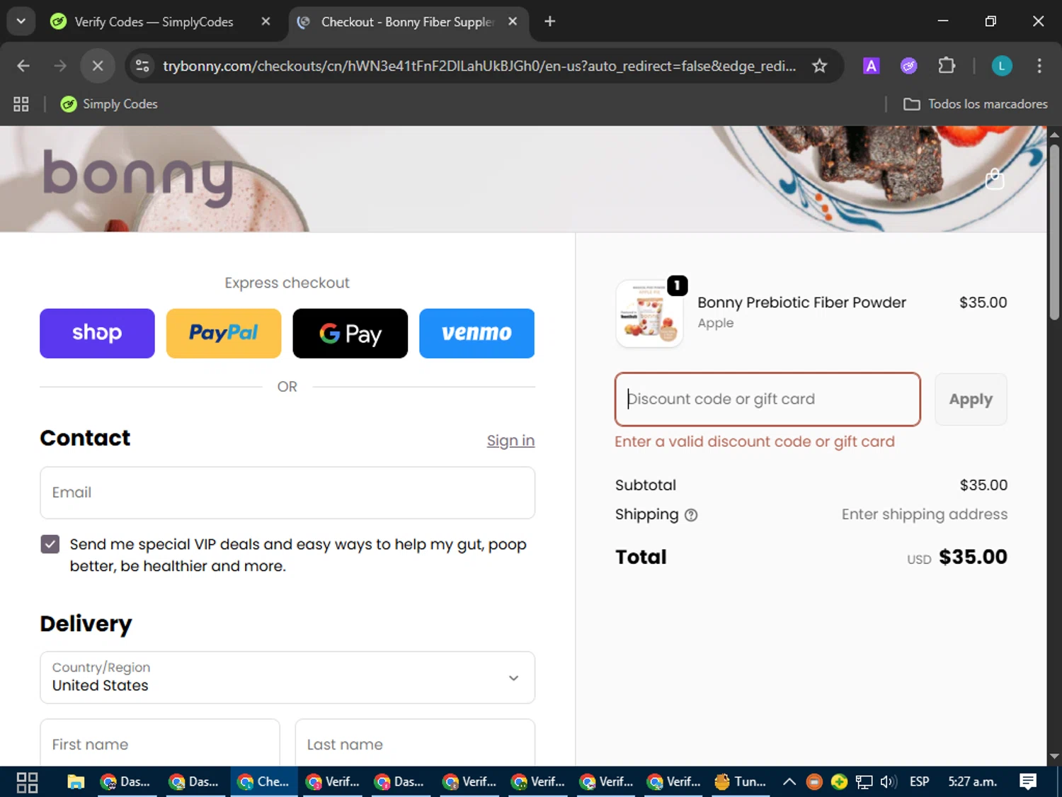Focus the discount code or gift card field

tap(767, 399)
